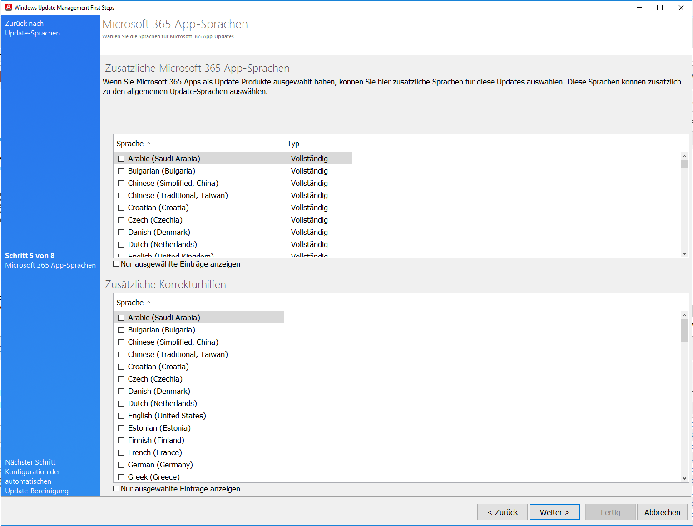The width and height of the screenshot is (693, 526).
Task: Select Chinese (Traditional, Taiwan) checkbox in Korrekturhilfen list
Action: 121,355
